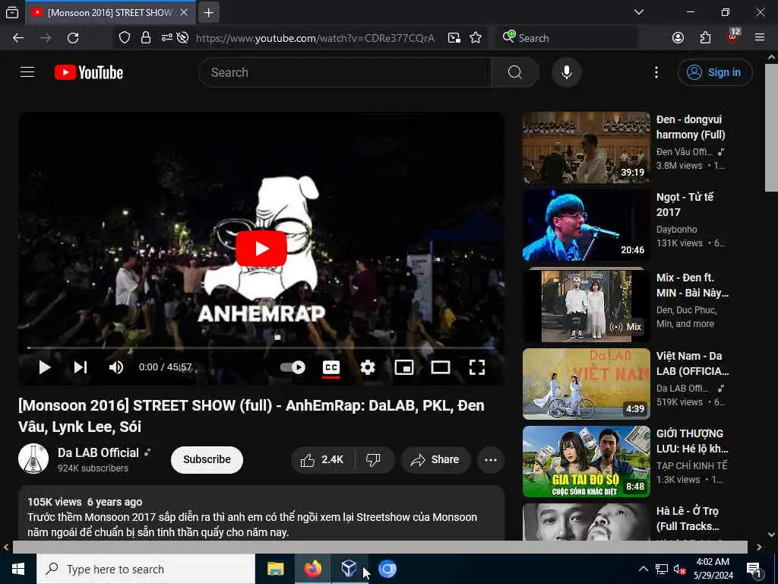The width and height of the screenshot is (778, 584).
Task: Show hidden system tray icons
Action: point(643,569)
